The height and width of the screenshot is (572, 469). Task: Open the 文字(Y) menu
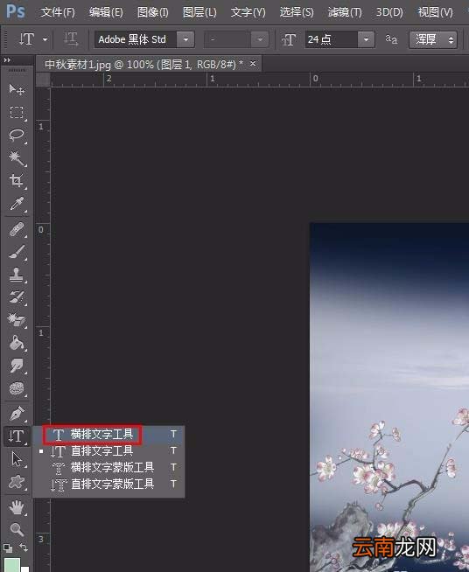click(248, 12)
